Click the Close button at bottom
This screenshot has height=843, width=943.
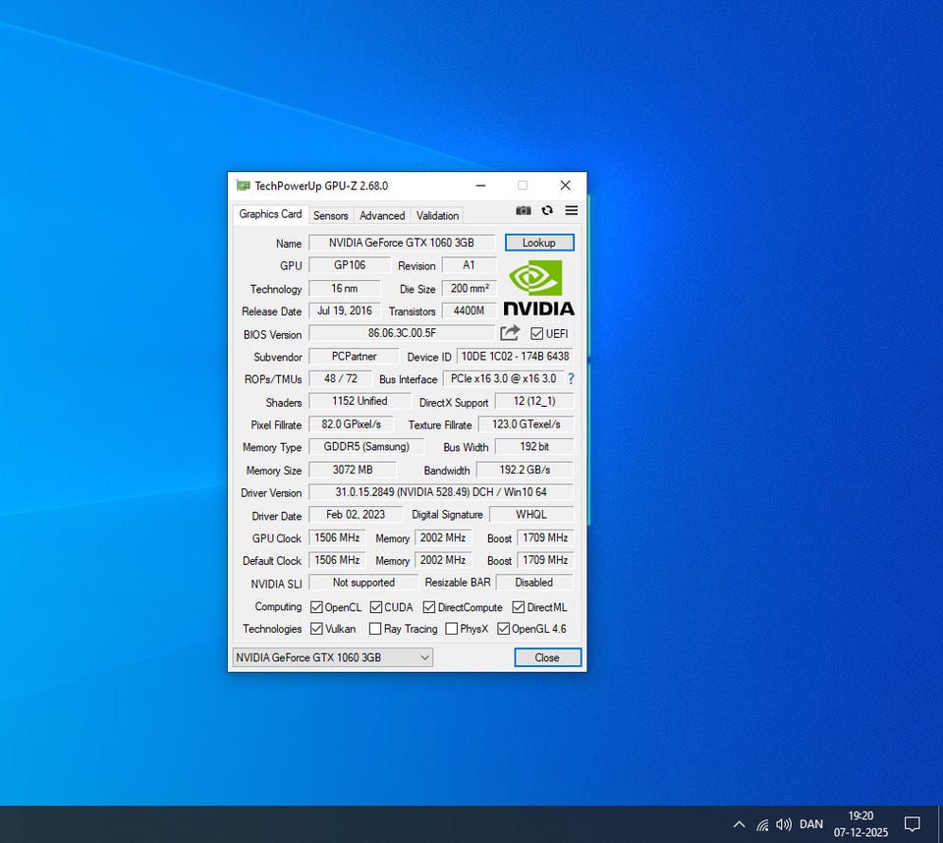(x=547, y=657)
